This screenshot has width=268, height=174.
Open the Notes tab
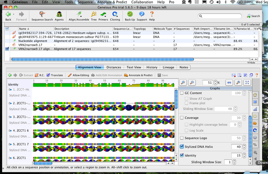(x=184, y=67)
